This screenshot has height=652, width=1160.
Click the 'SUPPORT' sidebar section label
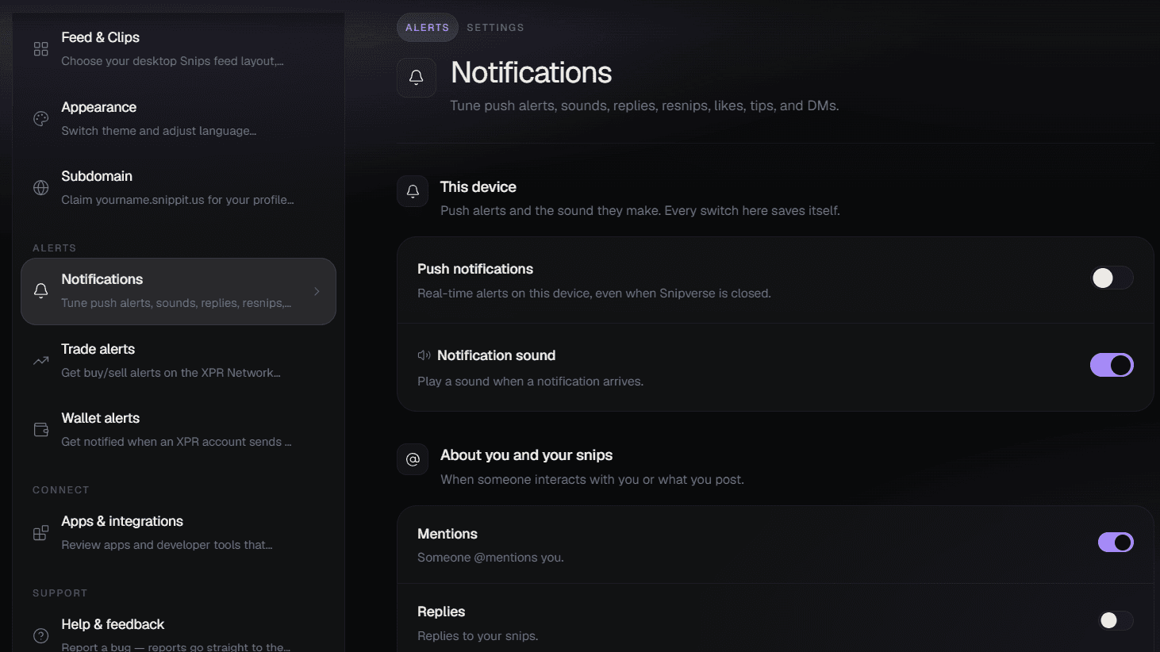60,593
